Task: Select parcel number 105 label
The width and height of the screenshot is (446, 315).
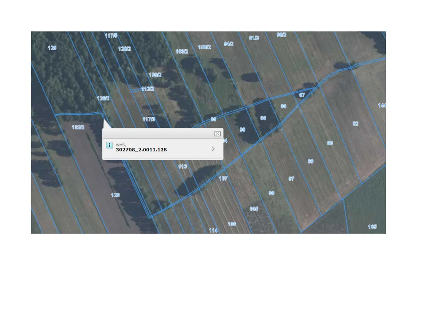Action: pos(254,209)
